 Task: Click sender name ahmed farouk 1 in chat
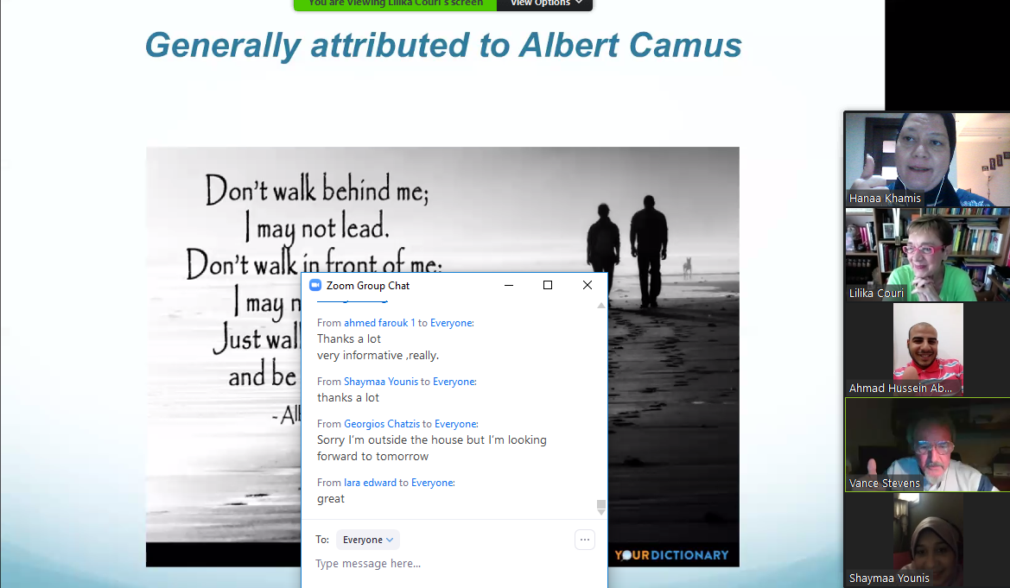(x=379, y=322)
